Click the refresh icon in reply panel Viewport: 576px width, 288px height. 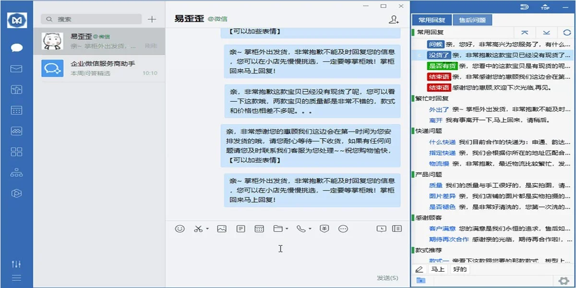click(x=567, y=33)
